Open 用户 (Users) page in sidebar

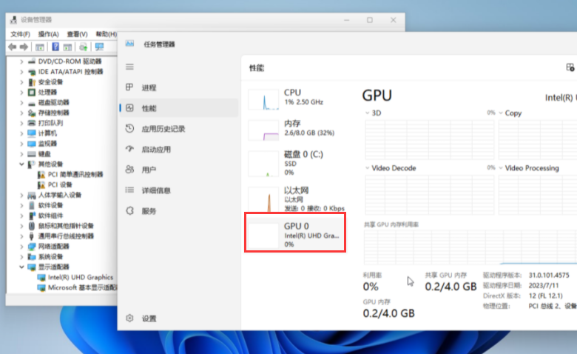(x=179, y=170)
